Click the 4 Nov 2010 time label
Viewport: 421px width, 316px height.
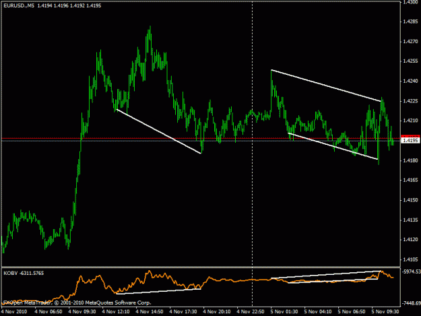coord(14,311)
